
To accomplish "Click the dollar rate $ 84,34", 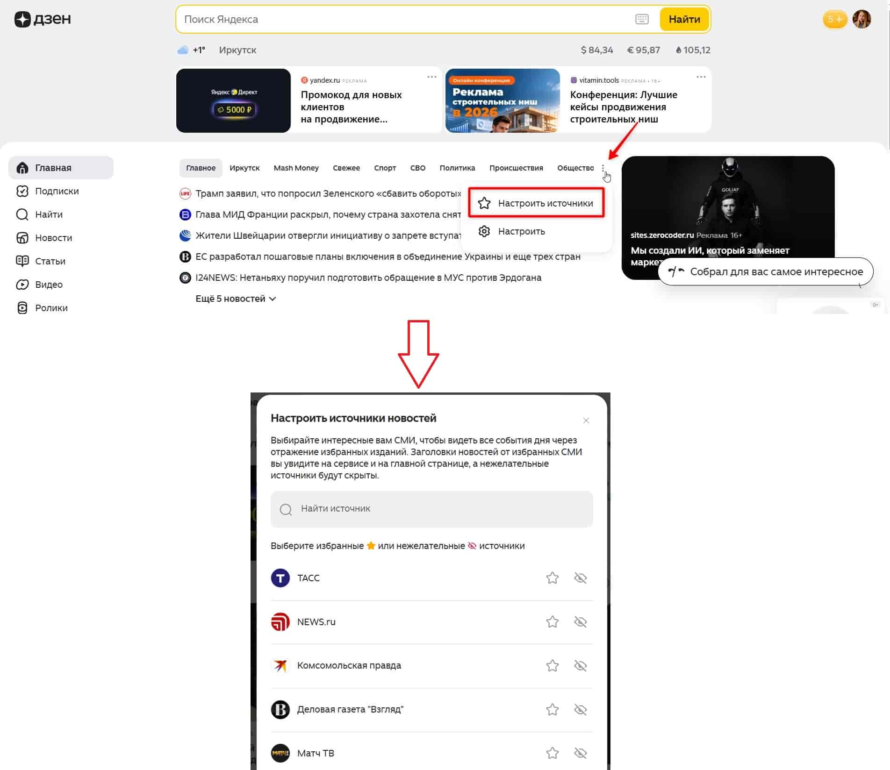I will pos(596,50).
